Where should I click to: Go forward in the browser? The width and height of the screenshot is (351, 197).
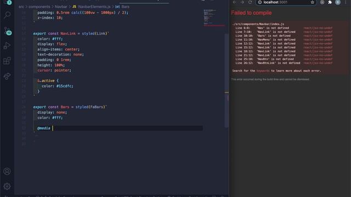(x=242, y=2)
